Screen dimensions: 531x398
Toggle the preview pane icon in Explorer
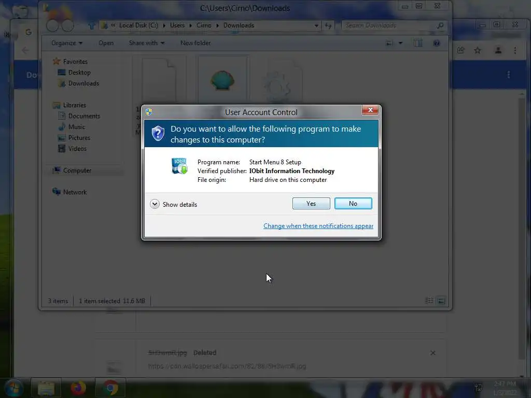click(418, 43)
